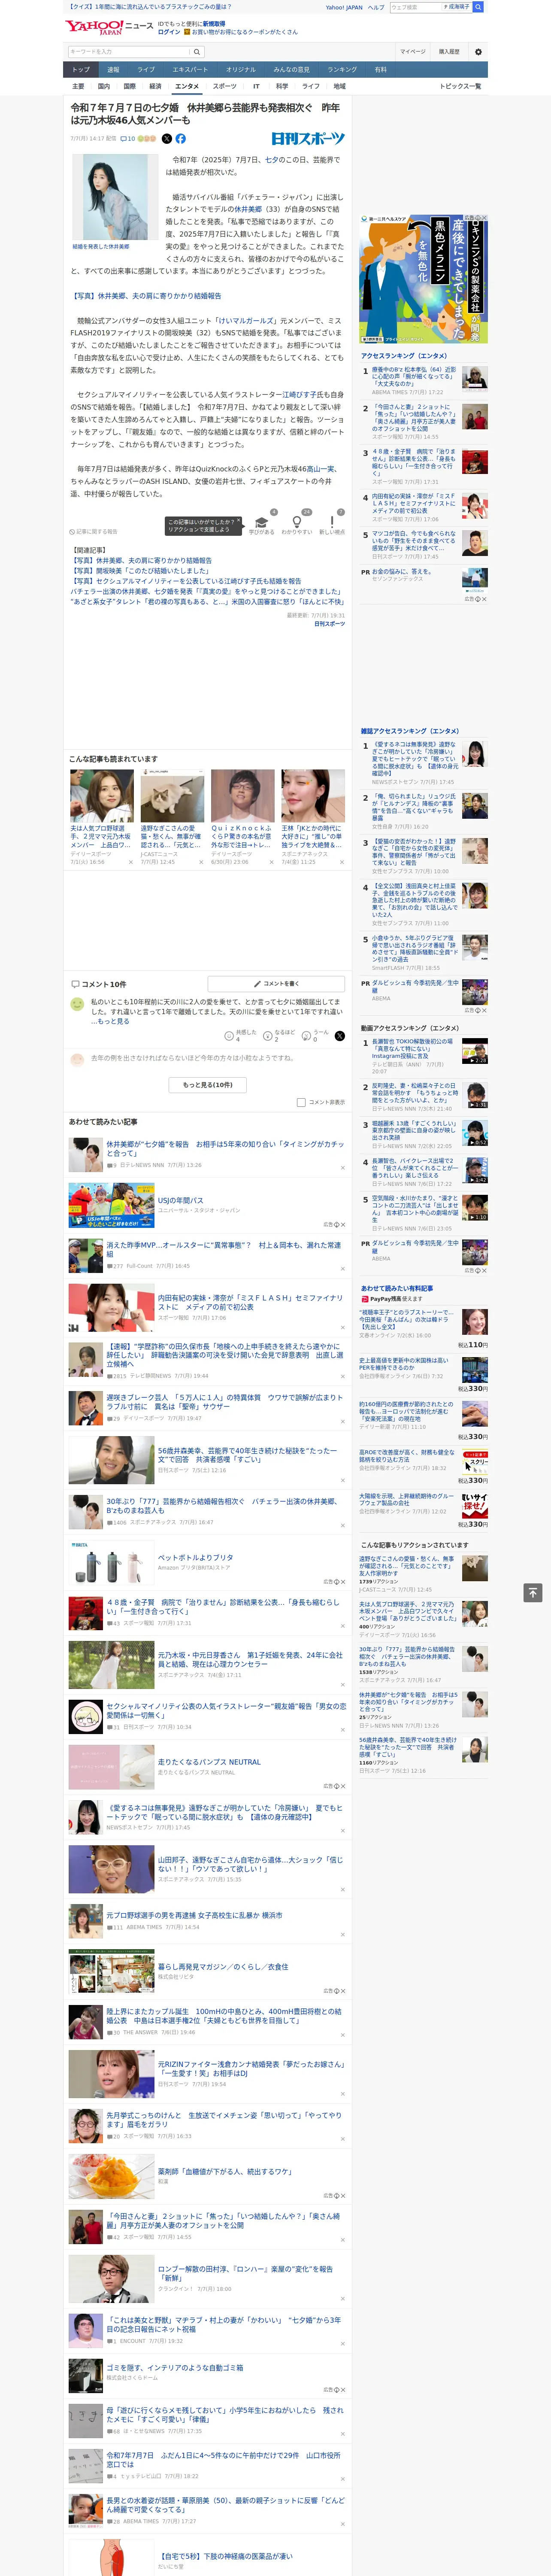Click 記事に関する報告 report icon link
Viewport: 551px width, 2576px height.
(x=93, y=531)
